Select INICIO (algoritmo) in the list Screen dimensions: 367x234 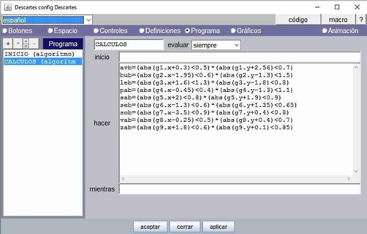pos(43,54)
